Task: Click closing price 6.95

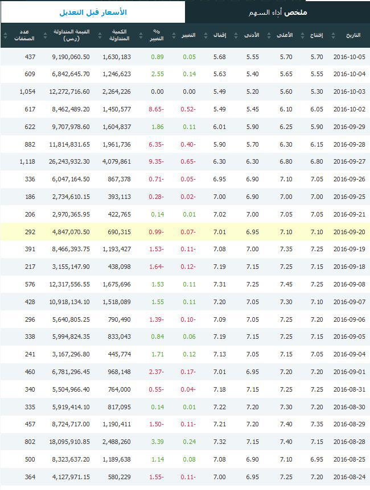Action: pyautogui.click(x=219, y=179)
